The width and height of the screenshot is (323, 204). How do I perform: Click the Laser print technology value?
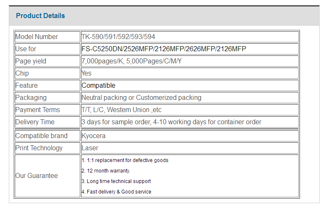(x=90, y=148)
